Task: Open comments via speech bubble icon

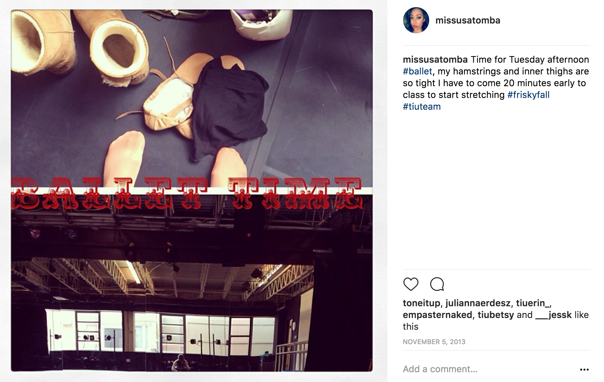Action: point(437,284)
